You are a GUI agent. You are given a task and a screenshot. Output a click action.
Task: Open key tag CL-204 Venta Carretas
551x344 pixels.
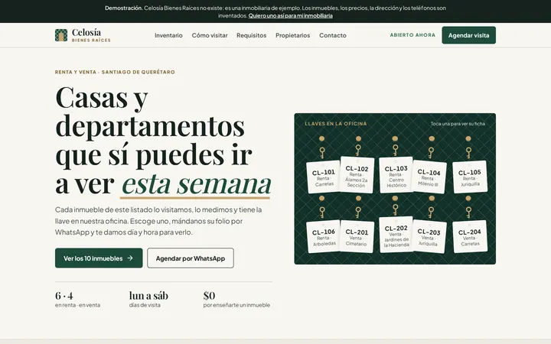pos(470,236)
